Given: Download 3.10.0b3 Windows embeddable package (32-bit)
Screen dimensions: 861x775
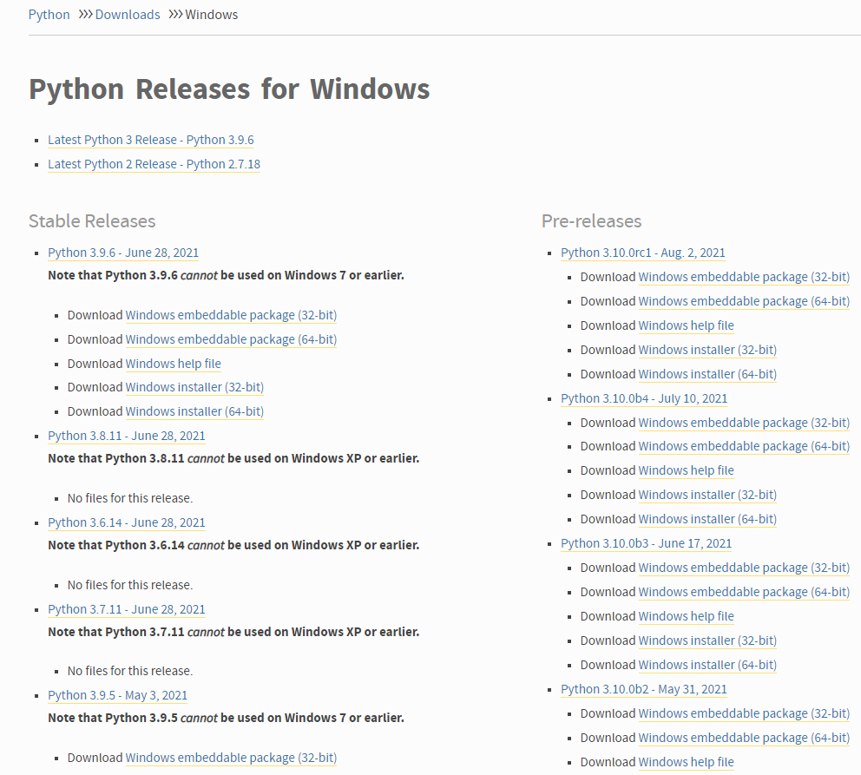Looking at the screenshot, I should (x=744, y=568).
